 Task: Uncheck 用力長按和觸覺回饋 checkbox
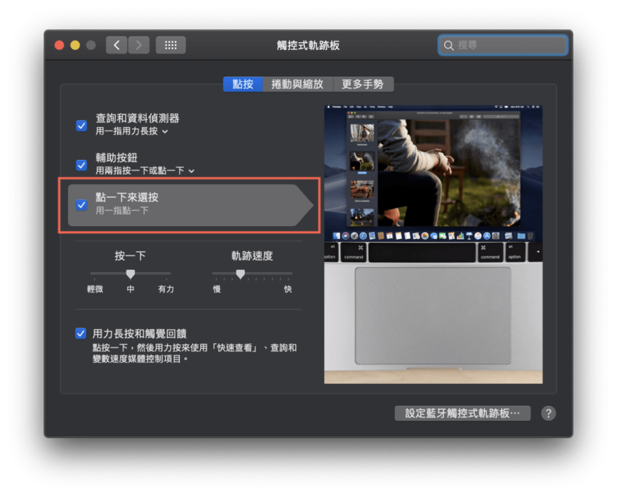tap(81, 333)
